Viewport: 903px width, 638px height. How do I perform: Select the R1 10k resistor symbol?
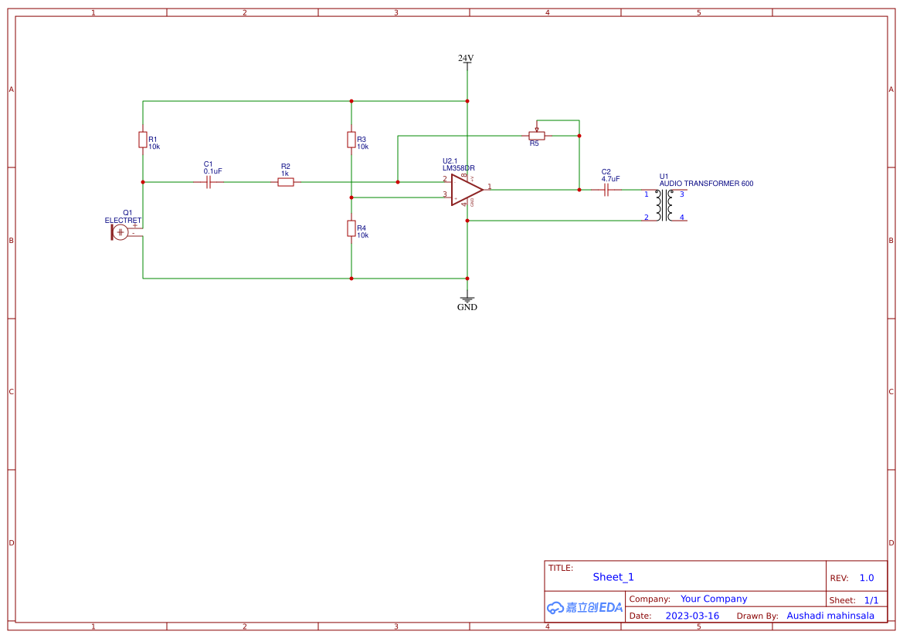point(143,140)
